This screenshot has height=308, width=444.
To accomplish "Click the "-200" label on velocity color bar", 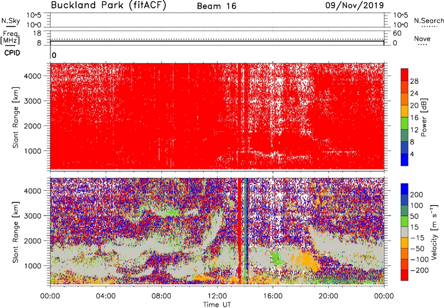I will (420, 270).
